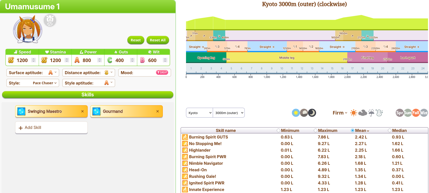Adjust the Speed stat stepper arrows

tap(34, 60)
